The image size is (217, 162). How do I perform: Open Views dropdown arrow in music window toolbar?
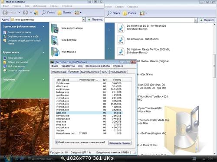pyautogui.click(x=146, y=13)
